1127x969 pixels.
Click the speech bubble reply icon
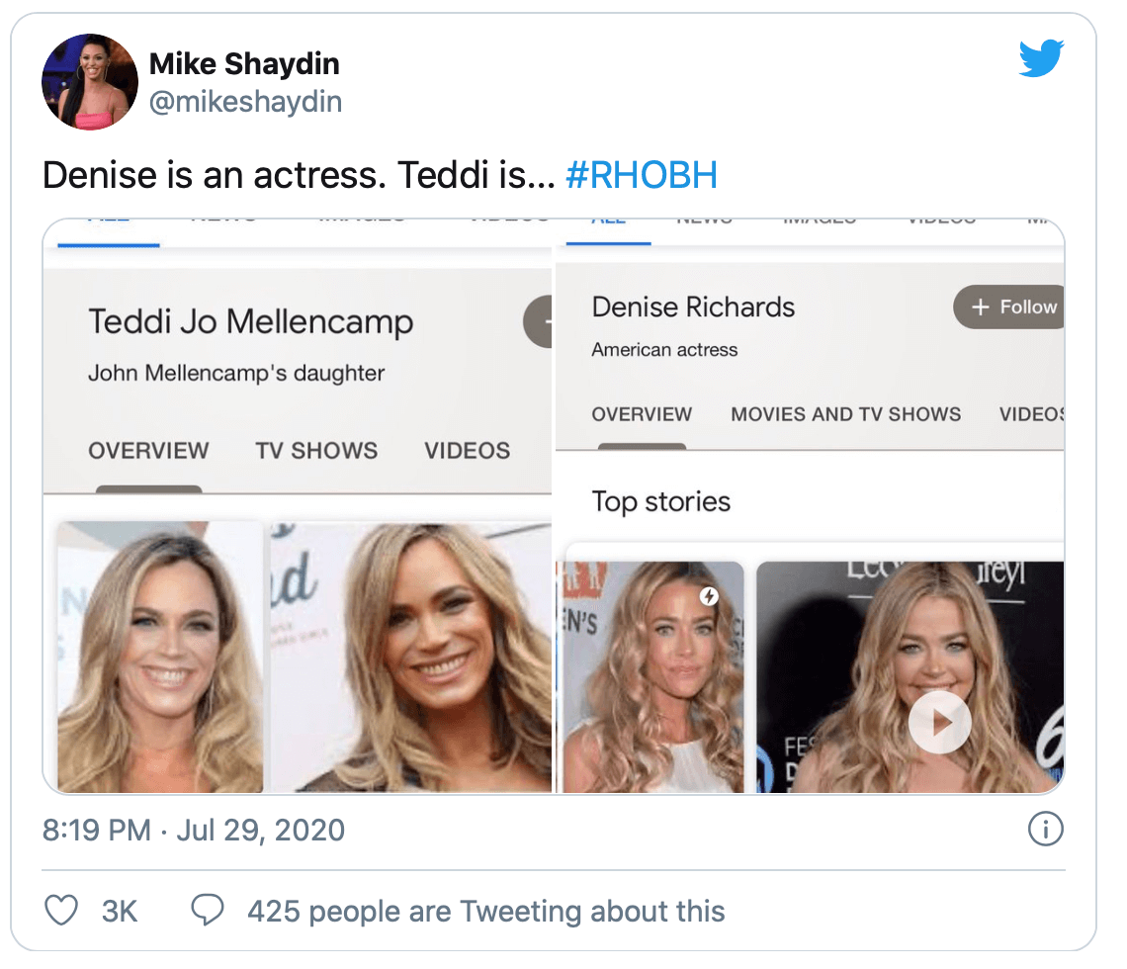click(x=207, y=911)
